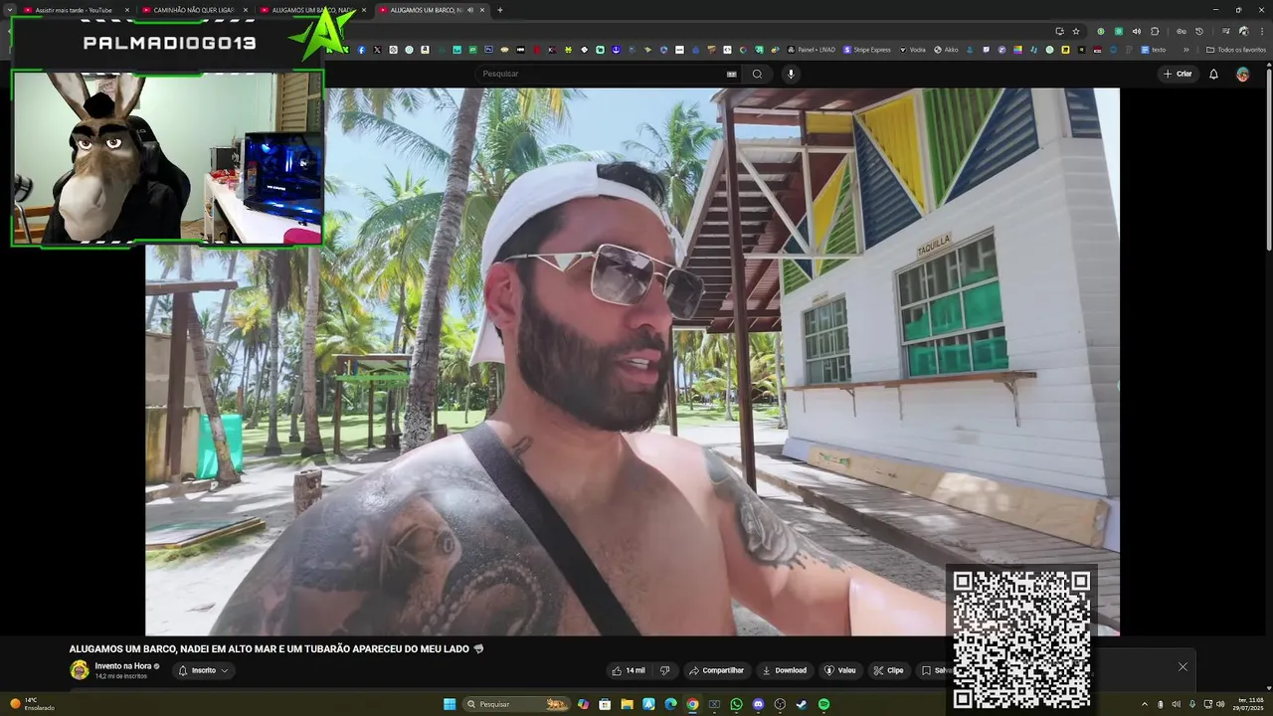Open YouTube notifications bell
Viewport: 1273px width, 716px height.
point(1213,74)
